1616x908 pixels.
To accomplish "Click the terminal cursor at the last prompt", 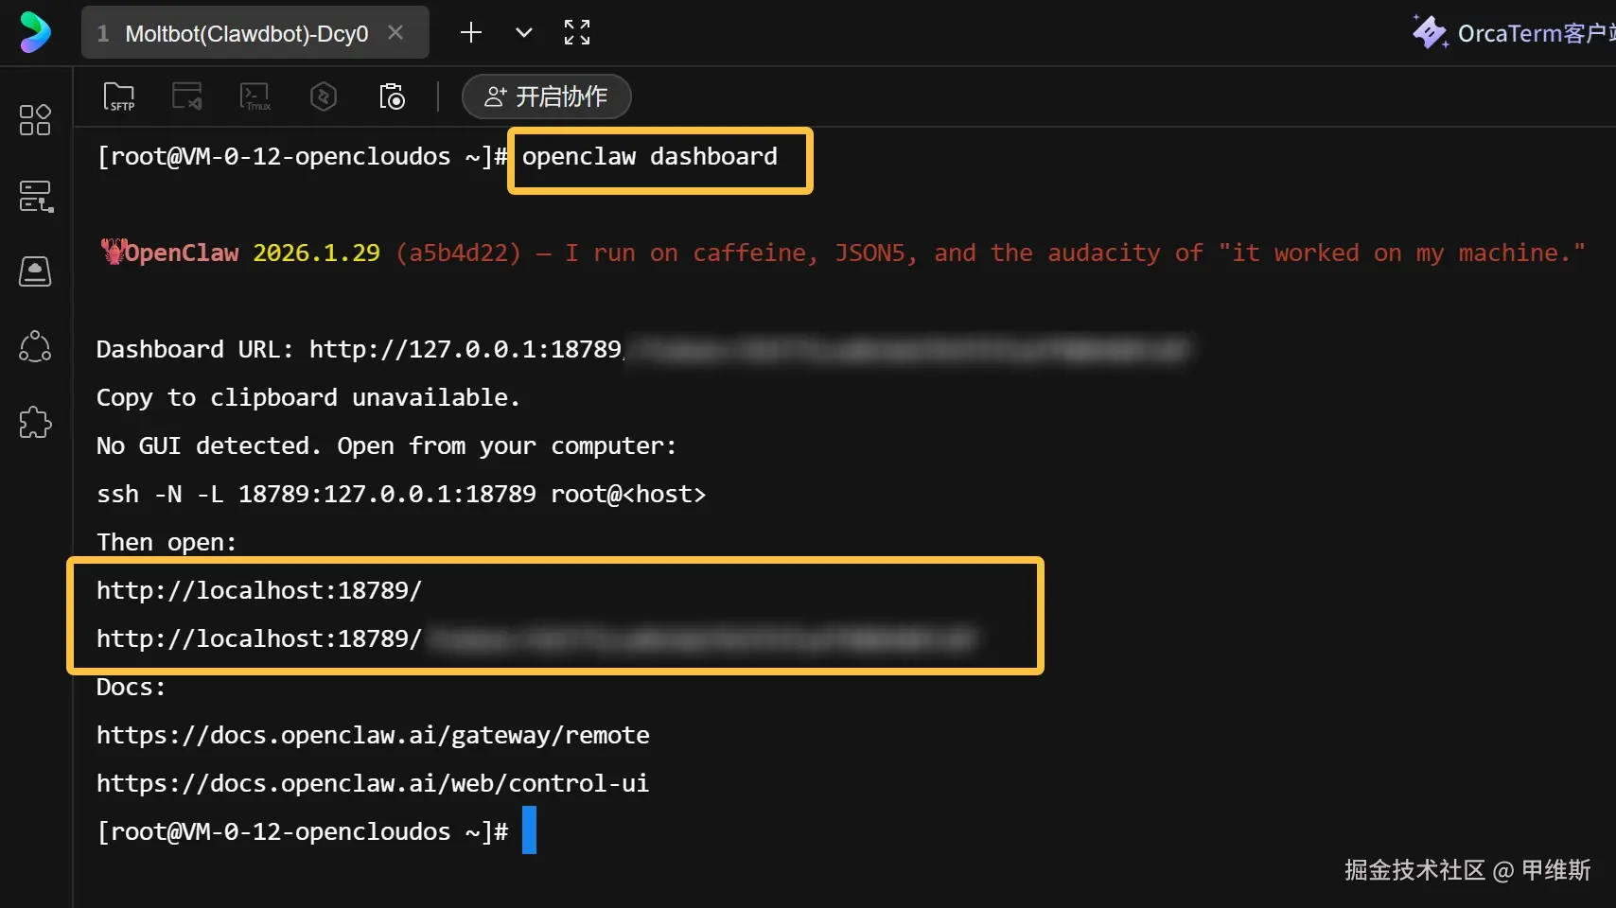I will pos(529,830).
